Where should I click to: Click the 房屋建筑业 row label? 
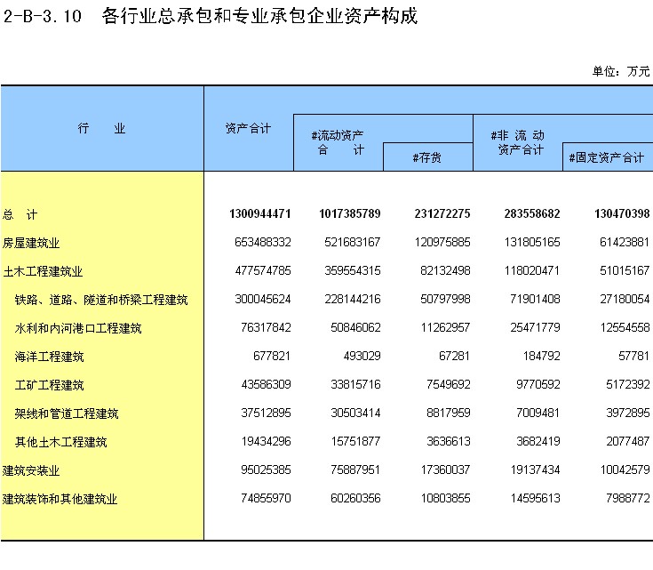point(31,243)
